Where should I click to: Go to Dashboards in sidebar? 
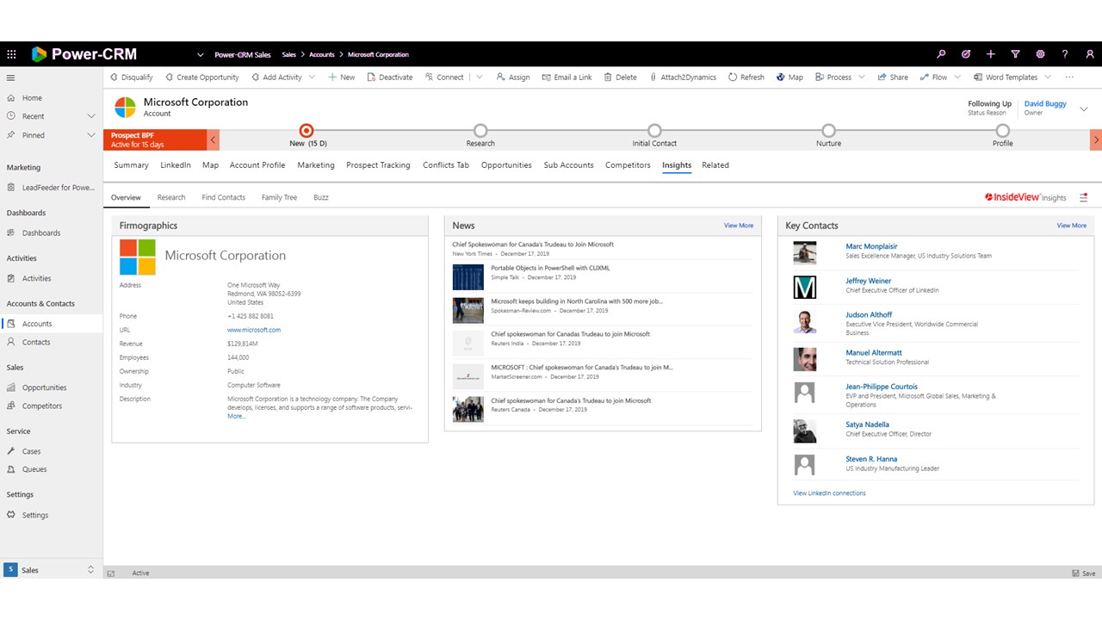click(41, 232)
